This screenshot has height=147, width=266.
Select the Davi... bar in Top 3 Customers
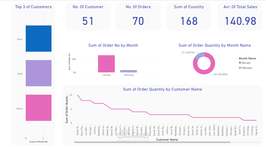[x=38, y=38]
